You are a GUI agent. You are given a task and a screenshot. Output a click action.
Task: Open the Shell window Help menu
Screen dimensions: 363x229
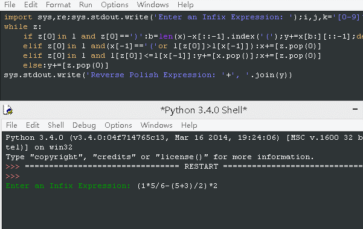tap(189, 125)
